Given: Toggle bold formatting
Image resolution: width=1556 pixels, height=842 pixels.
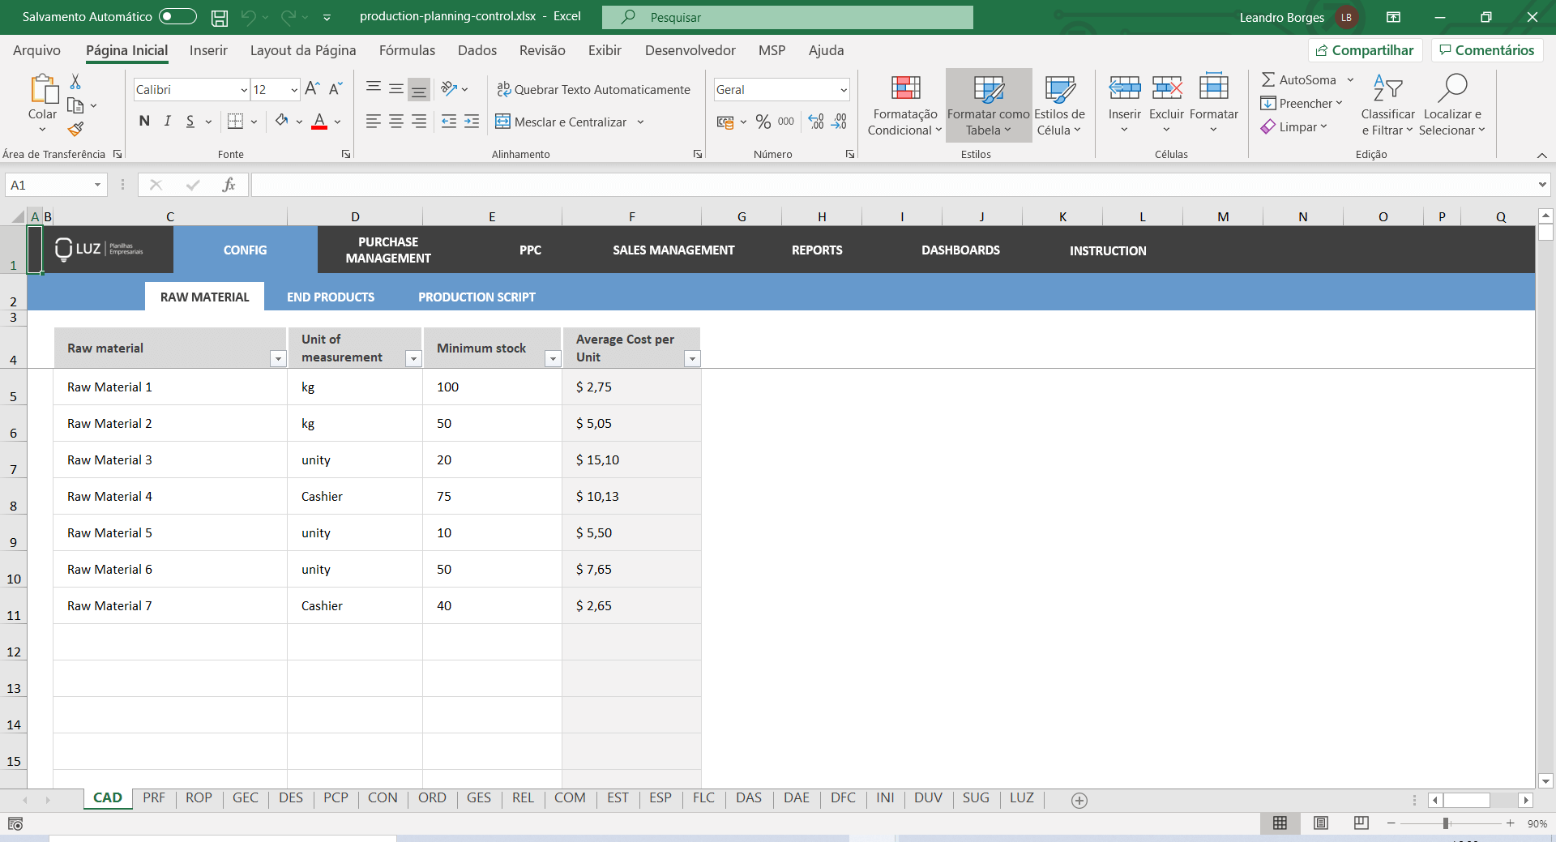Looking at the screenshot, I should [x=144, y=121].
